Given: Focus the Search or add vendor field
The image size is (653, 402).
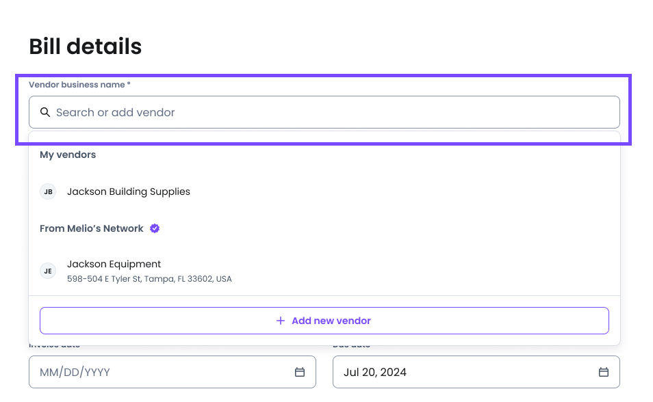Looking at the screenshot, I should click(x=324, y=112).
